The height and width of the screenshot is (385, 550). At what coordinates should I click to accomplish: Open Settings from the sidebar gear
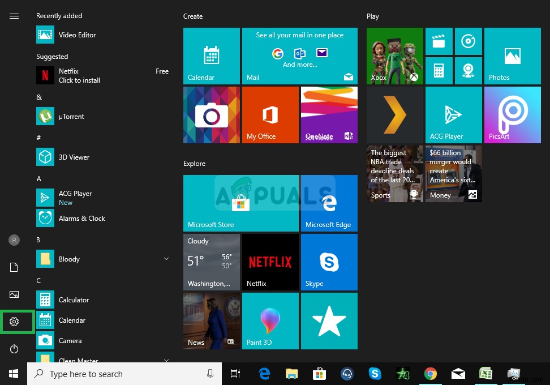[x=14, y=321]
